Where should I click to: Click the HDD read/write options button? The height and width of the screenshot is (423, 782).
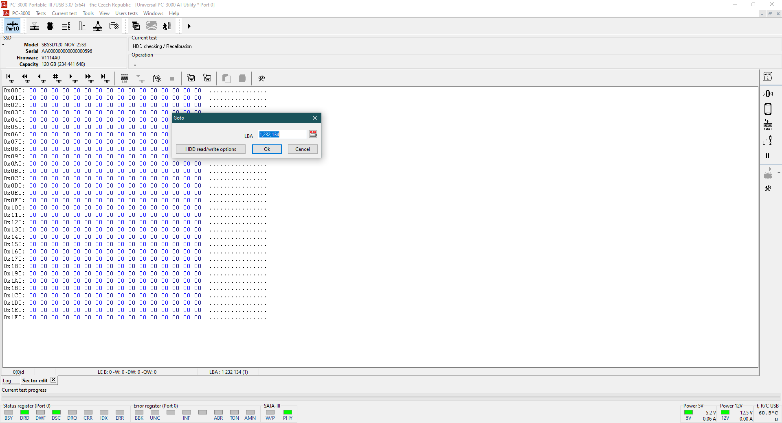point(211,149)
